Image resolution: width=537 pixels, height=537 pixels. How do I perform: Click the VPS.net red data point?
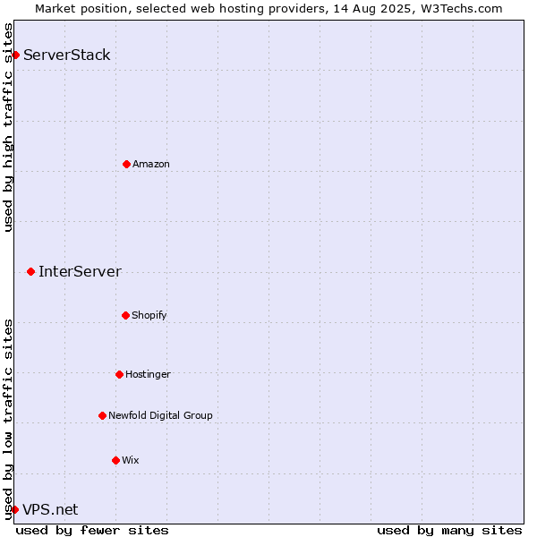click(x=14, y=510)
